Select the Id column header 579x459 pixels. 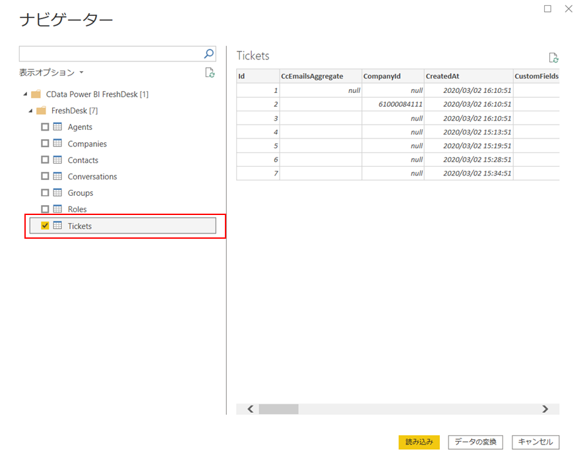coord(258,76)
